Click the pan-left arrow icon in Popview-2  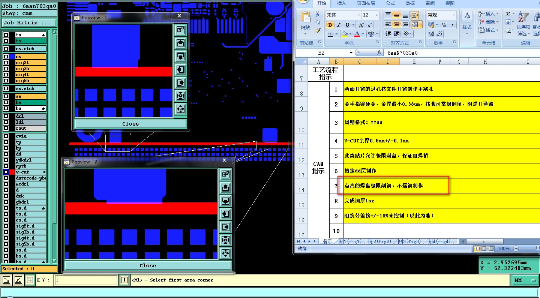click(225, 214)
